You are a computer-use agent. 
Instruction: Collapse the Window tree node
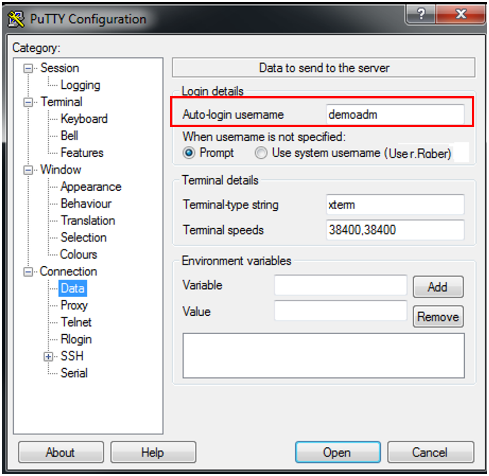coord(28,170)
